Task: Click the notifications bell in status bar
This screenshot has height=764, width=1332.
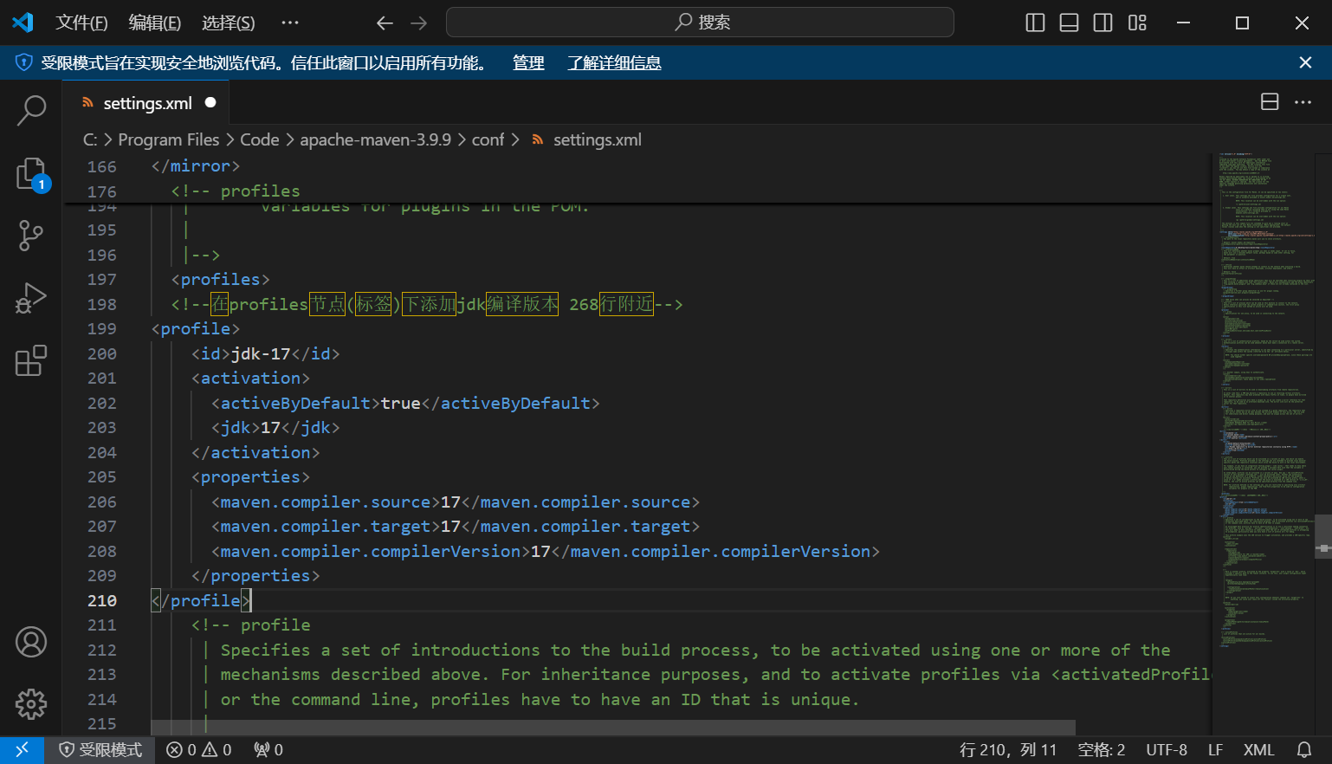Action: (x=1303, y=750)
